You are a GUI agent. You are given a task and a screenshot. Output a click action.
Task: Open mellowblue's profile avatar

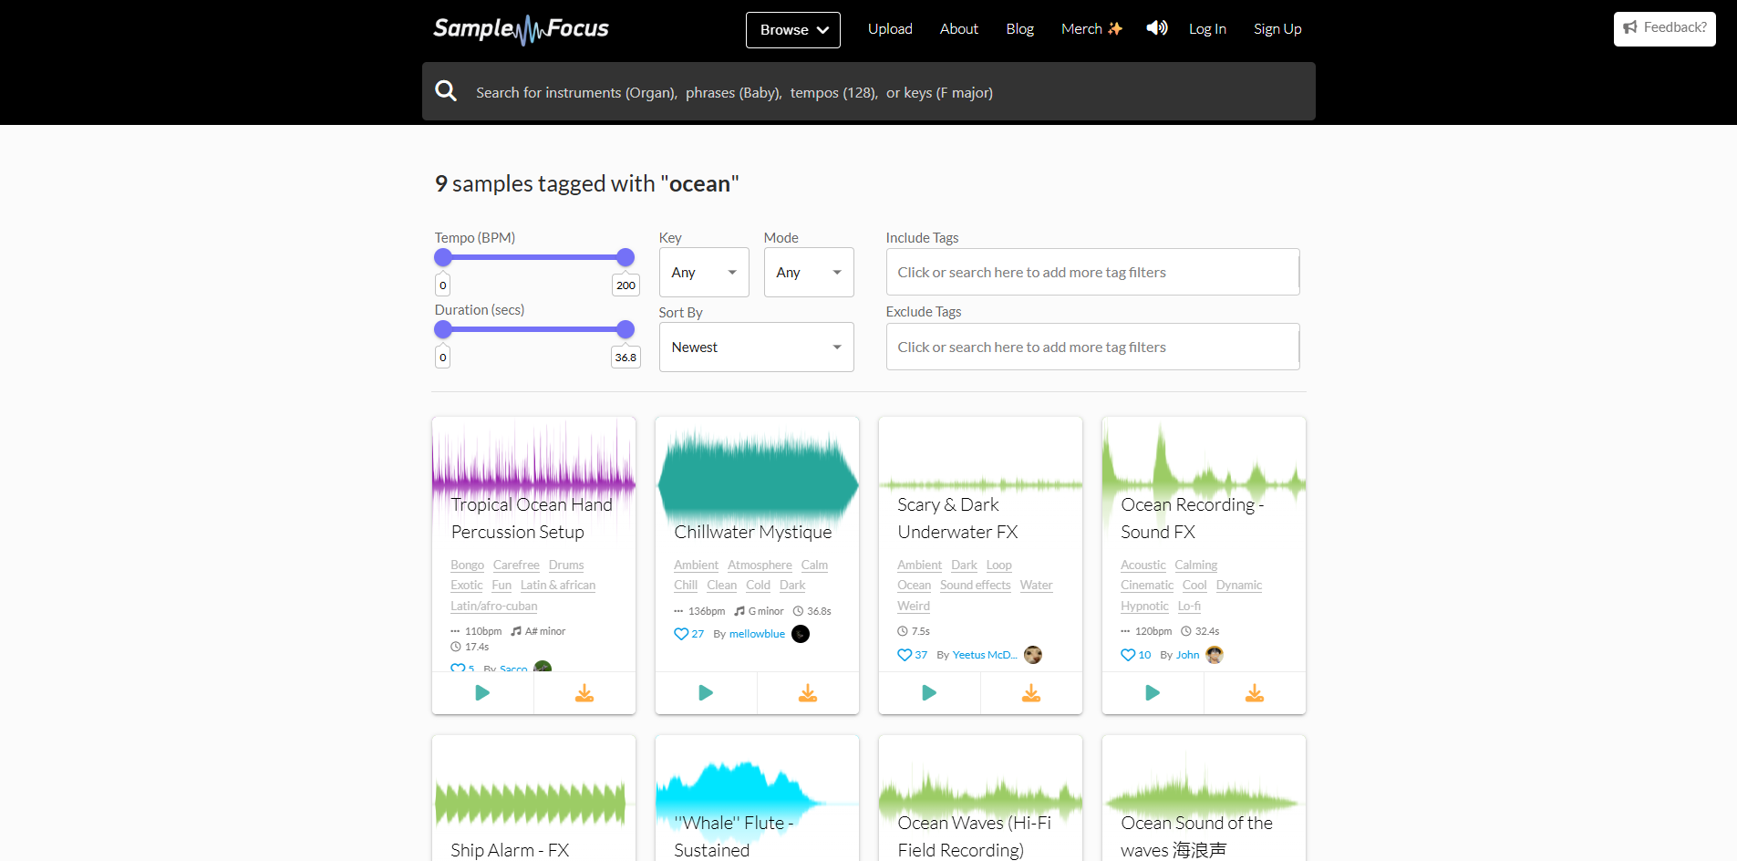pyautogui.click(x=801, y=634)
